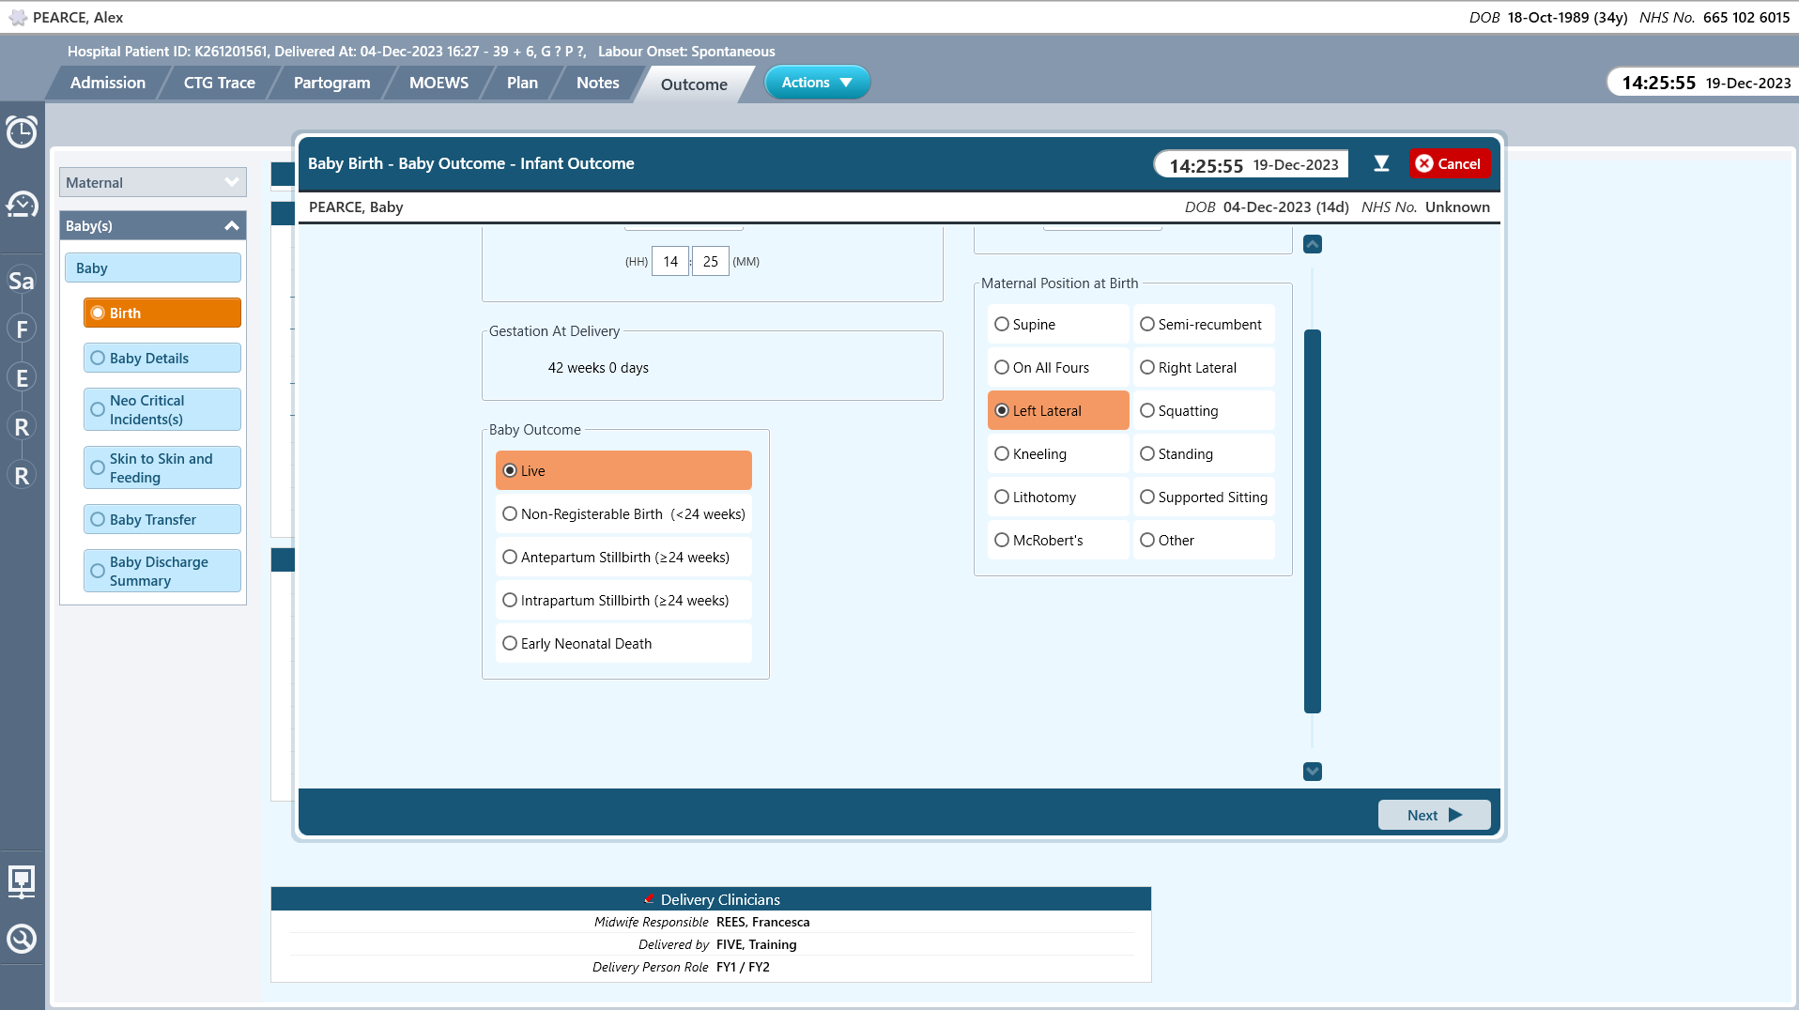This screenshot has height=1010, width=1799.
Task: Choose Left Lateral position
Action: click(1058, 410)
